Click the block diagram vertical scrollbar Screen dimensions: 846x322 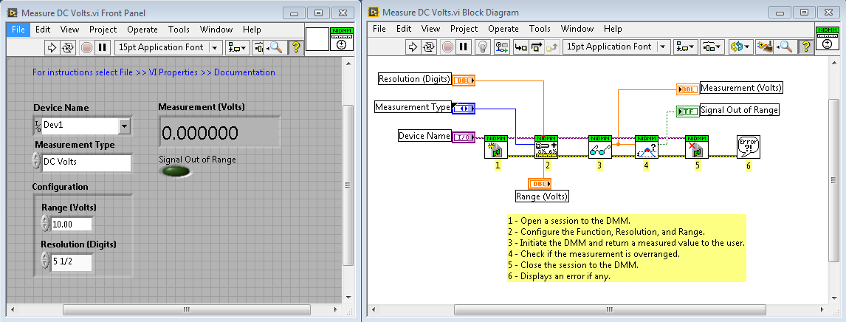(833, 185)
